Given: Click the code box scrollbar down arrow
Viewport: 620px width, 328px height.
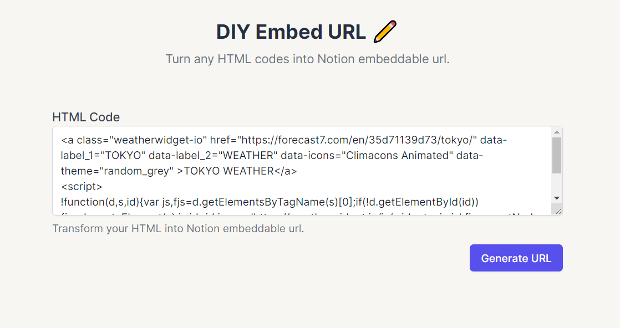Looking at the screenshot, I should point(557,198).
